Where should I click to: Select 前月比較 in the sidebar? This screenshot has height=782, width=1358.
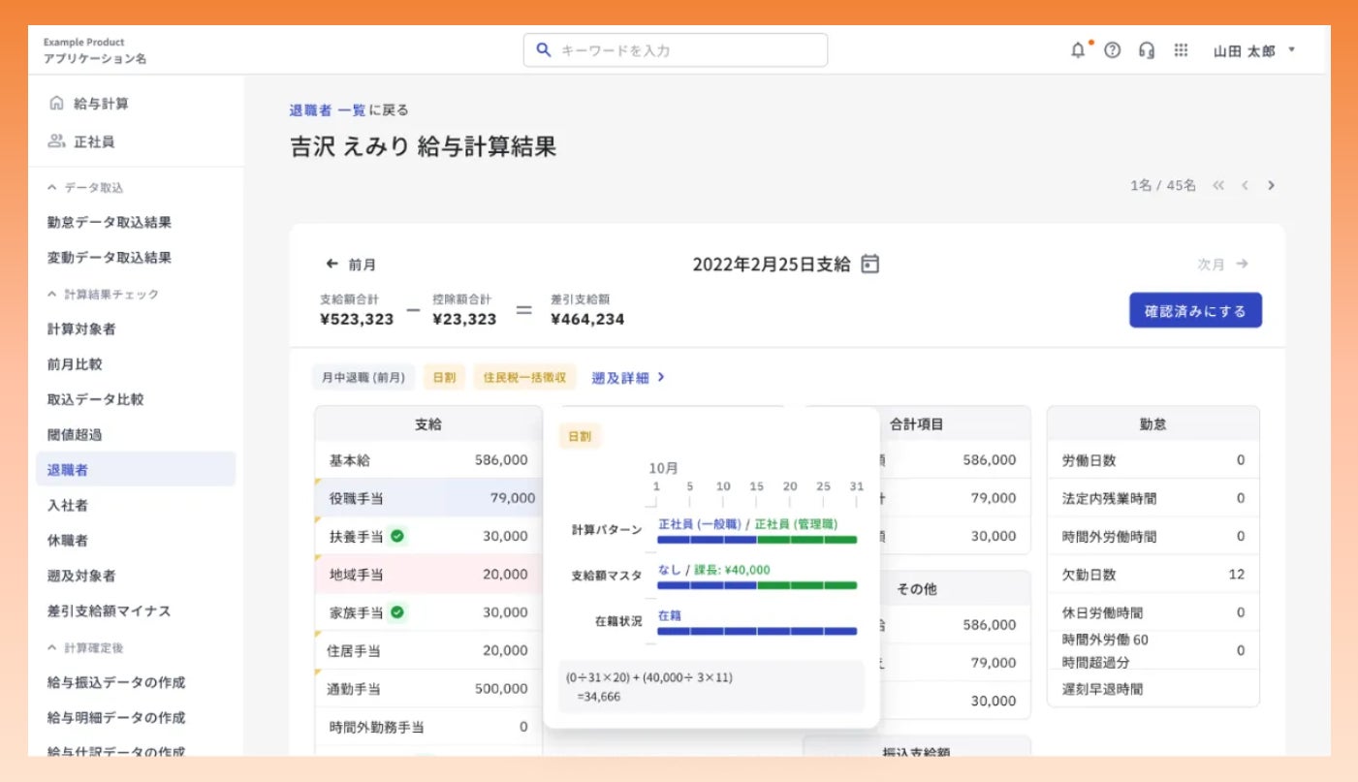(75, 364)
